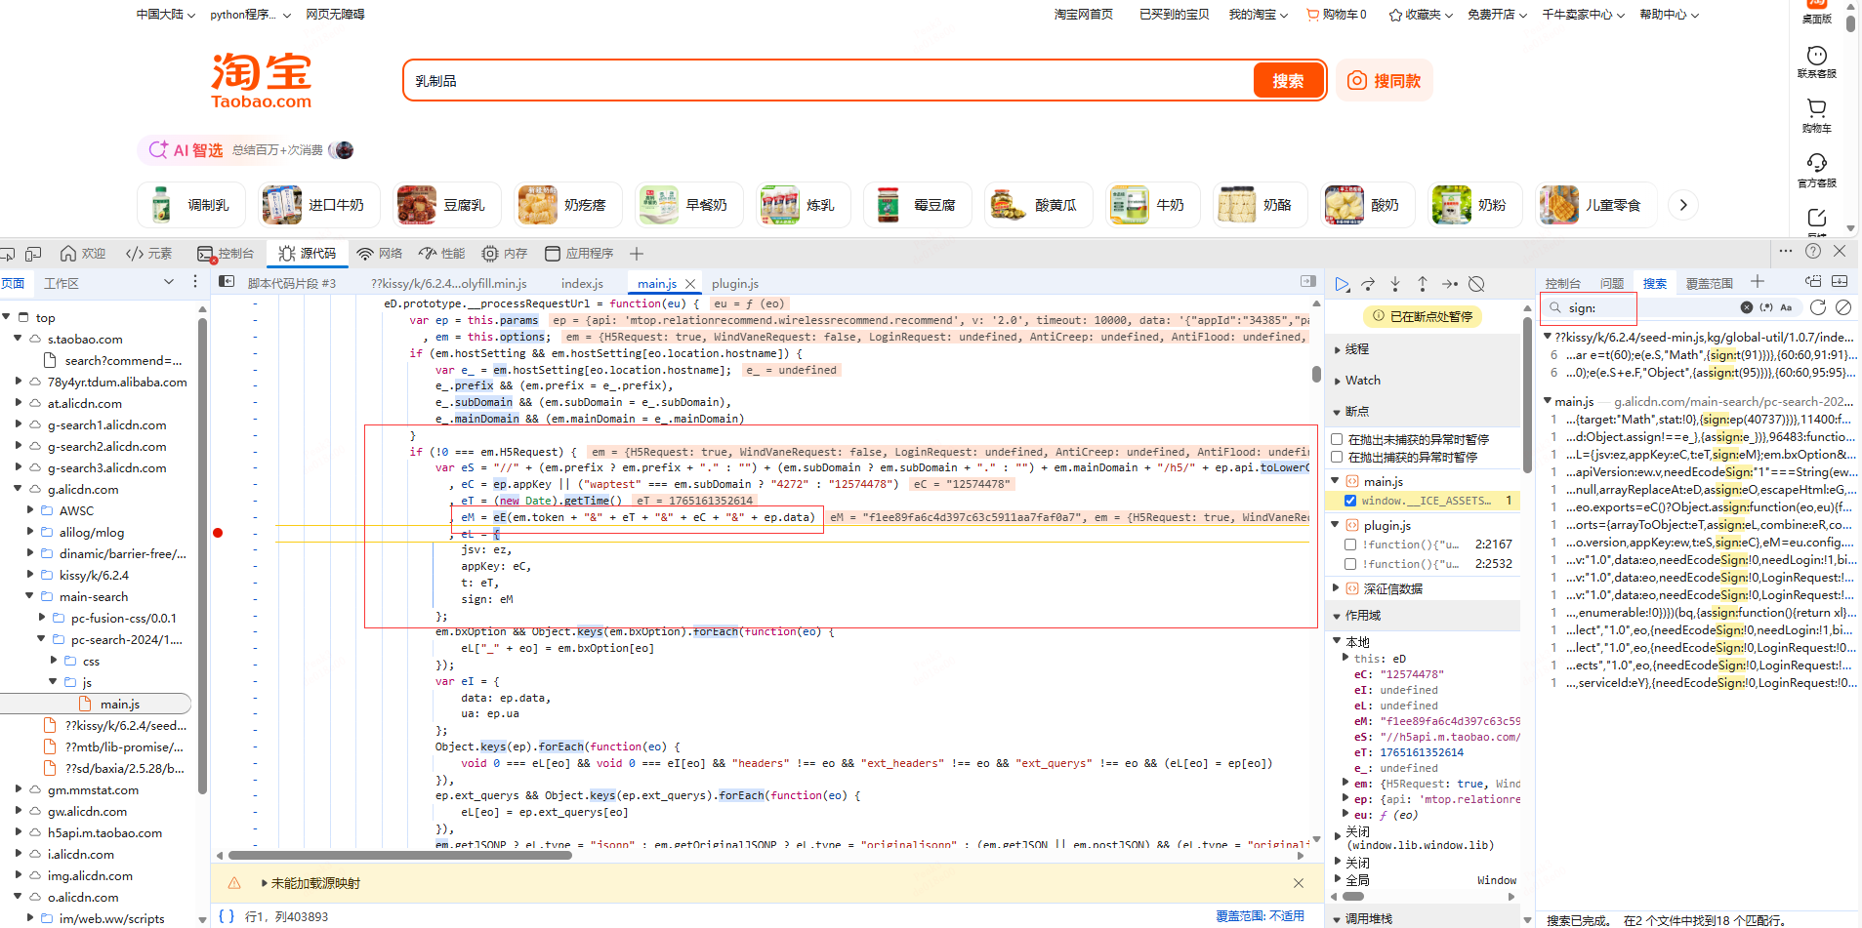Step over next function call
This screenshot has width=1862, height=928.
pos(1368,284)
